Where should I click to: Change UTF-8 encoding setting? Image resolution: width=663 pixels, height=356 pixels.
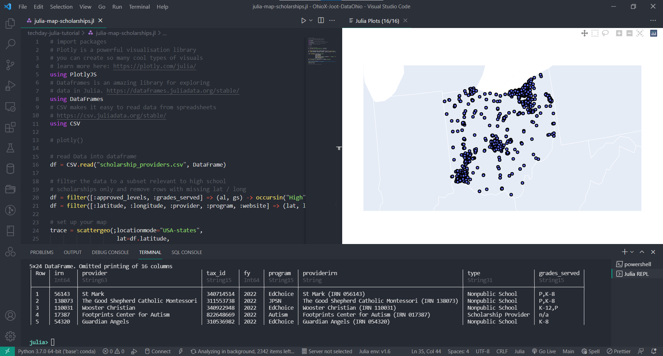(482, 351)
